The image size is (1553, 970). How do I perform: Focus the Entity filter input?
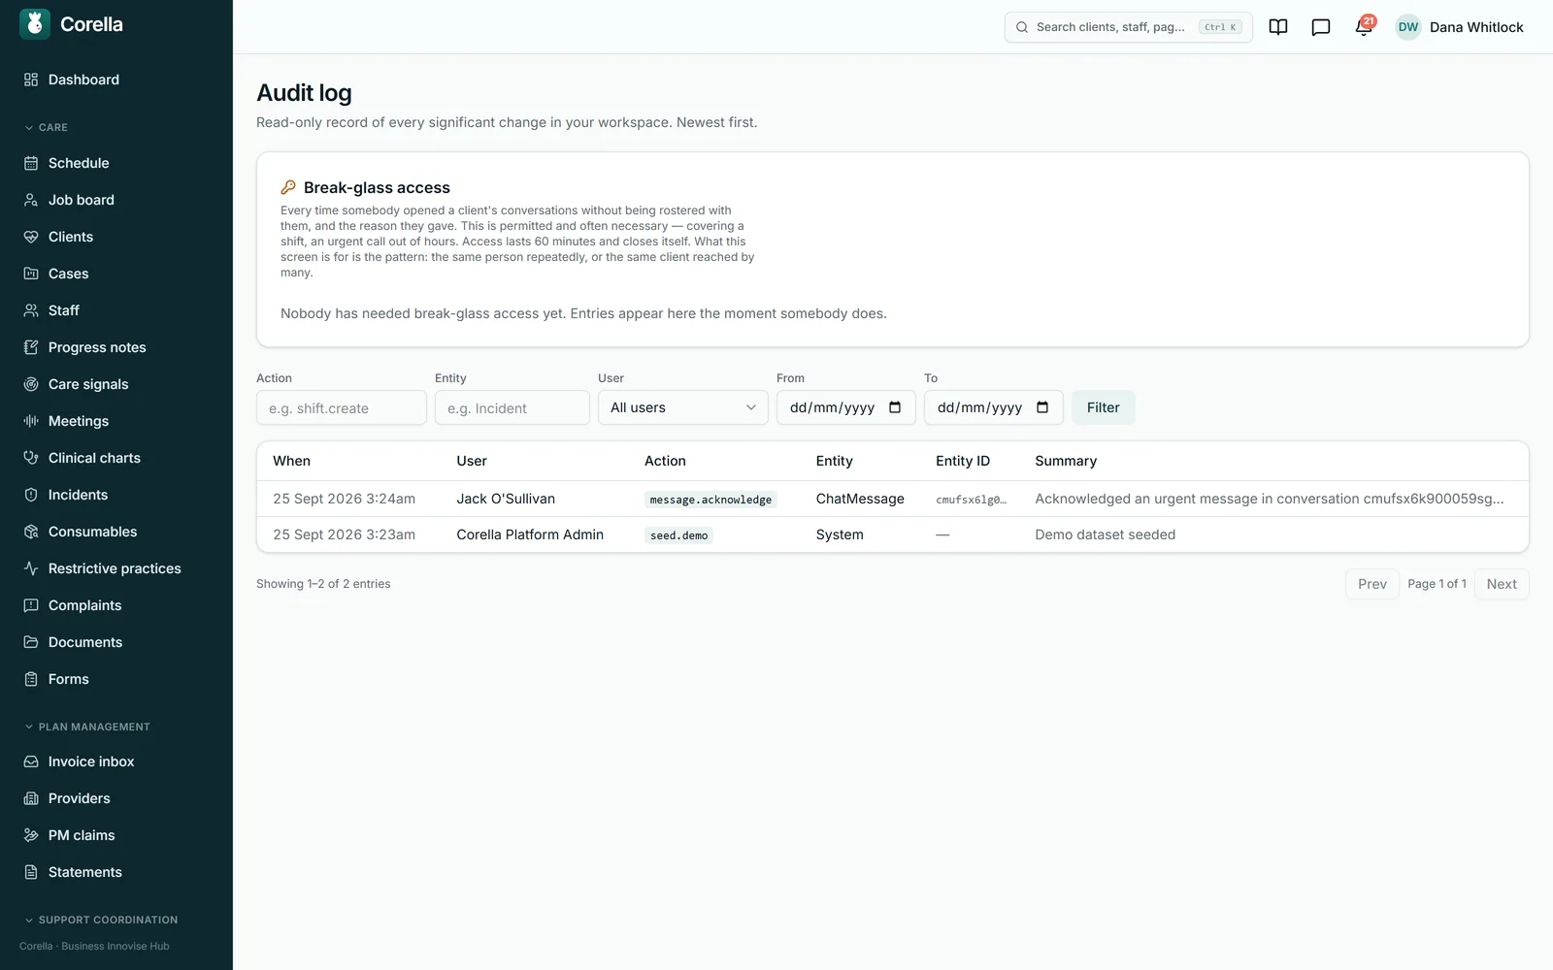click(x=512, y=407)
